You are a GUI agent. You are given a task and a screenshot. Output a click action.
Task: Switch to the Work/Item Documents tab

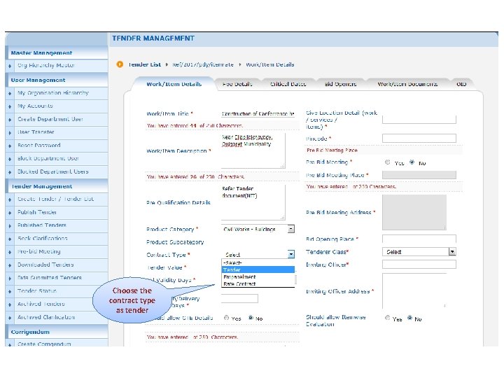click(x=407, y=84)
